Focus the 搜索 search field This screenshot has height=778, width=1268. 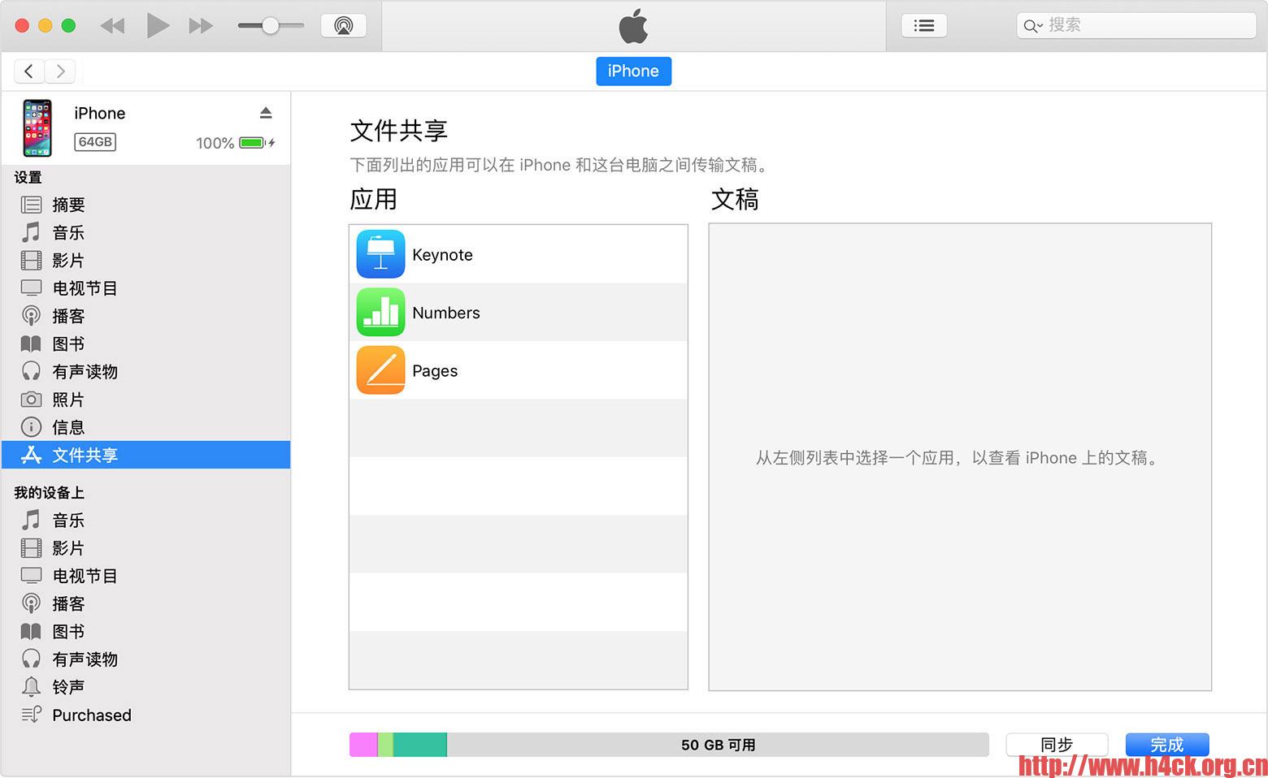[1136, 25]
